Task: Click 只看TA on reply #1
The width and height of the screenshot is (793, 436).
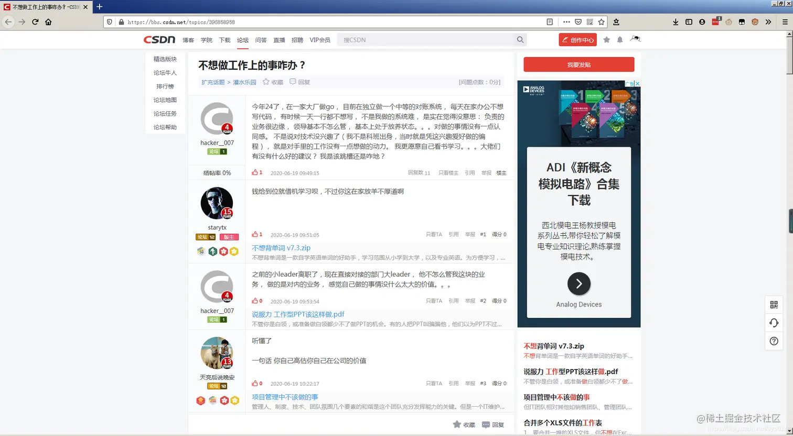Action: pos(434,235)
